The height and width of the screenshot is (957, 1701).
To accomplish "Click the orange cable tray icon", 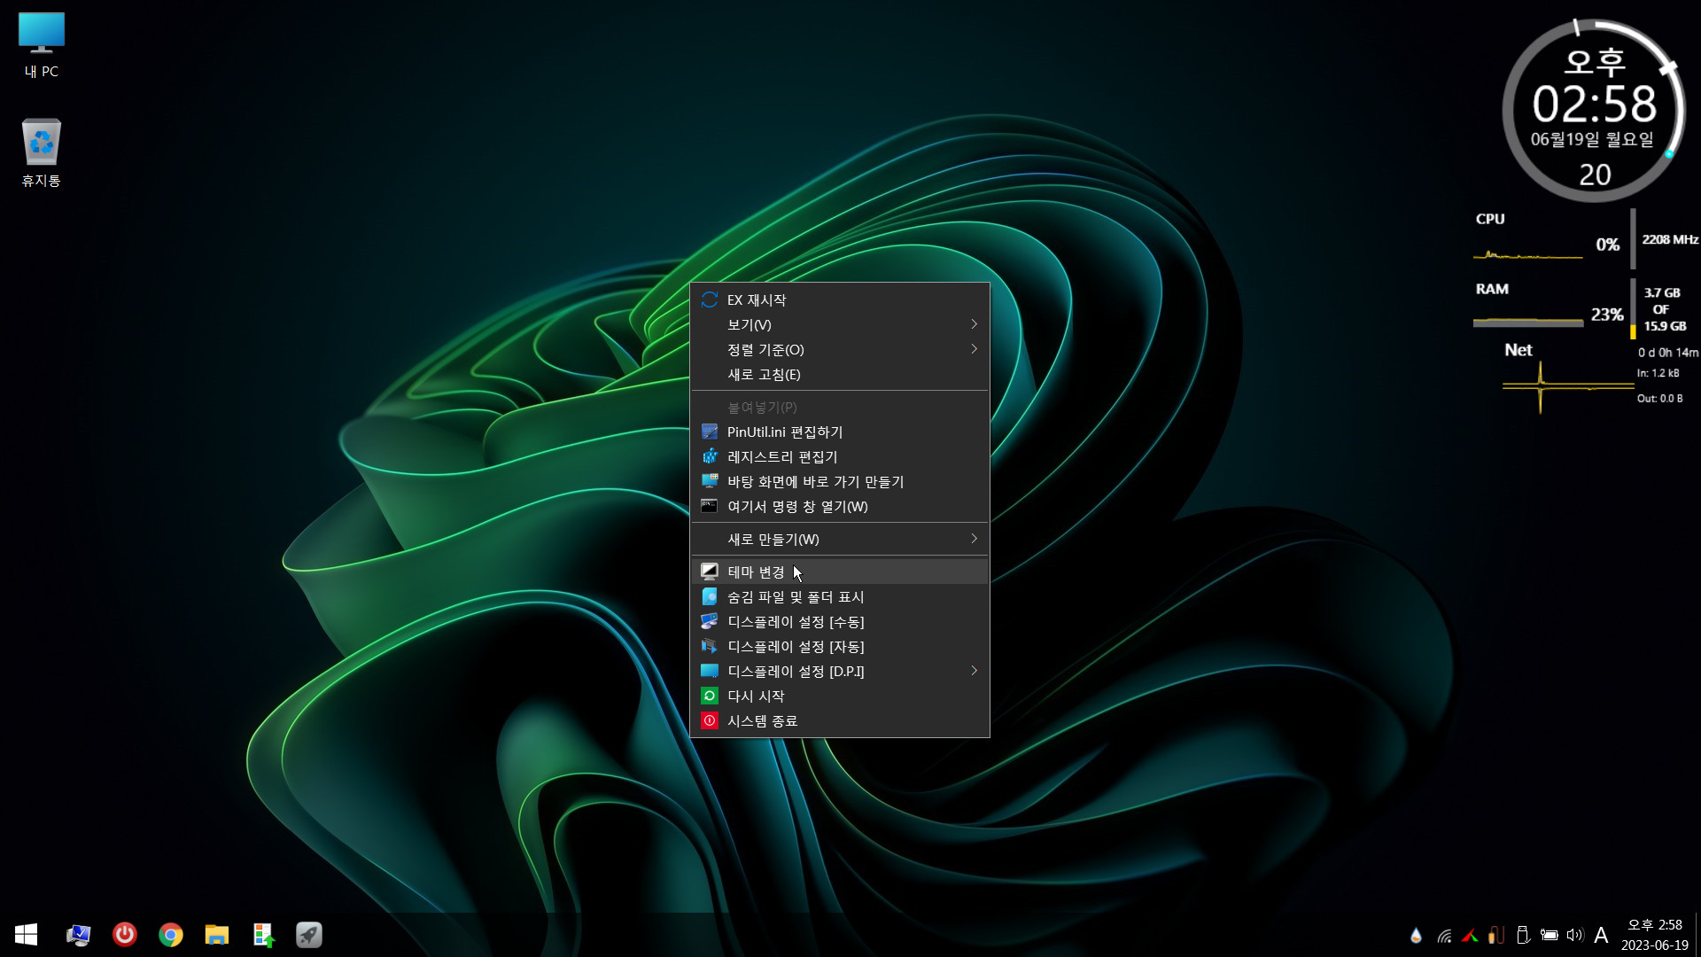I will point(1496,935).
